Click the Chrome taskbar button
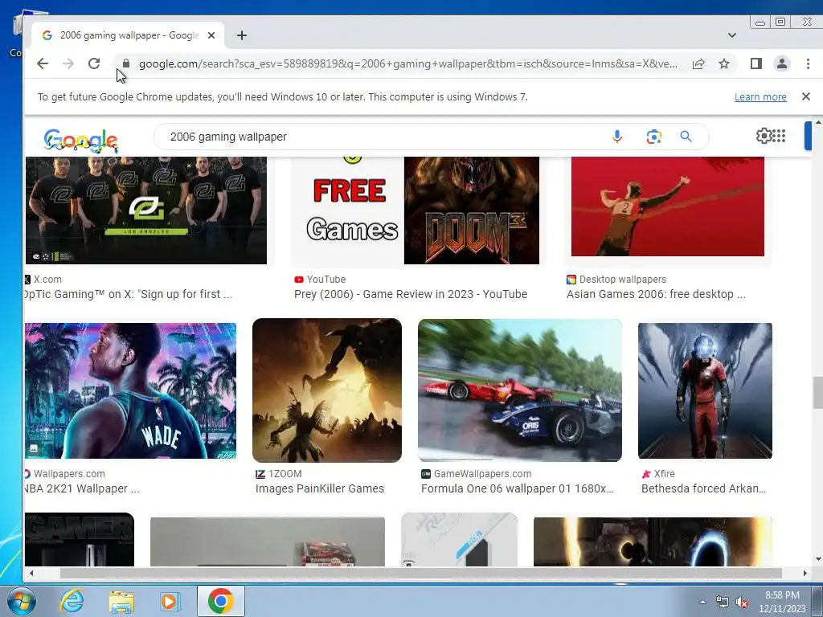This screenshot has height=617, width=823. point(220,601)
